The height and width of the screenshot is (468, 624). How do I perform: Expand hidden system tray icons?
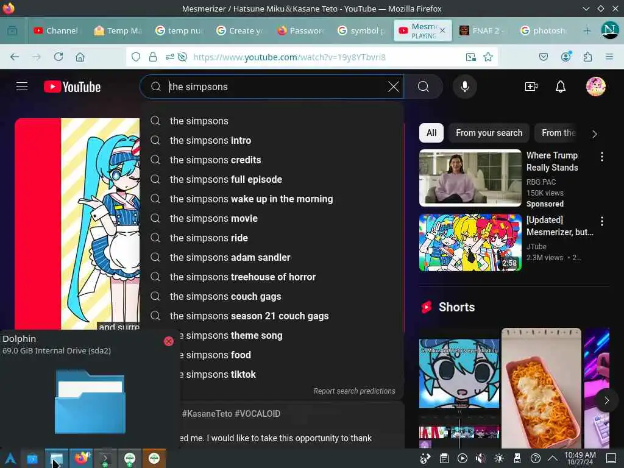pyautogui.click(x=552, y=458)
